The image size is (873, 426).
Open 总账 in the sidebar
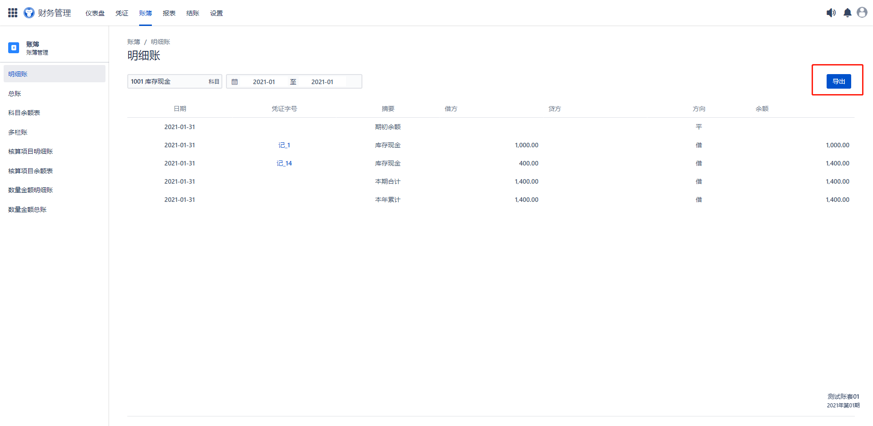tap(15, 94)
